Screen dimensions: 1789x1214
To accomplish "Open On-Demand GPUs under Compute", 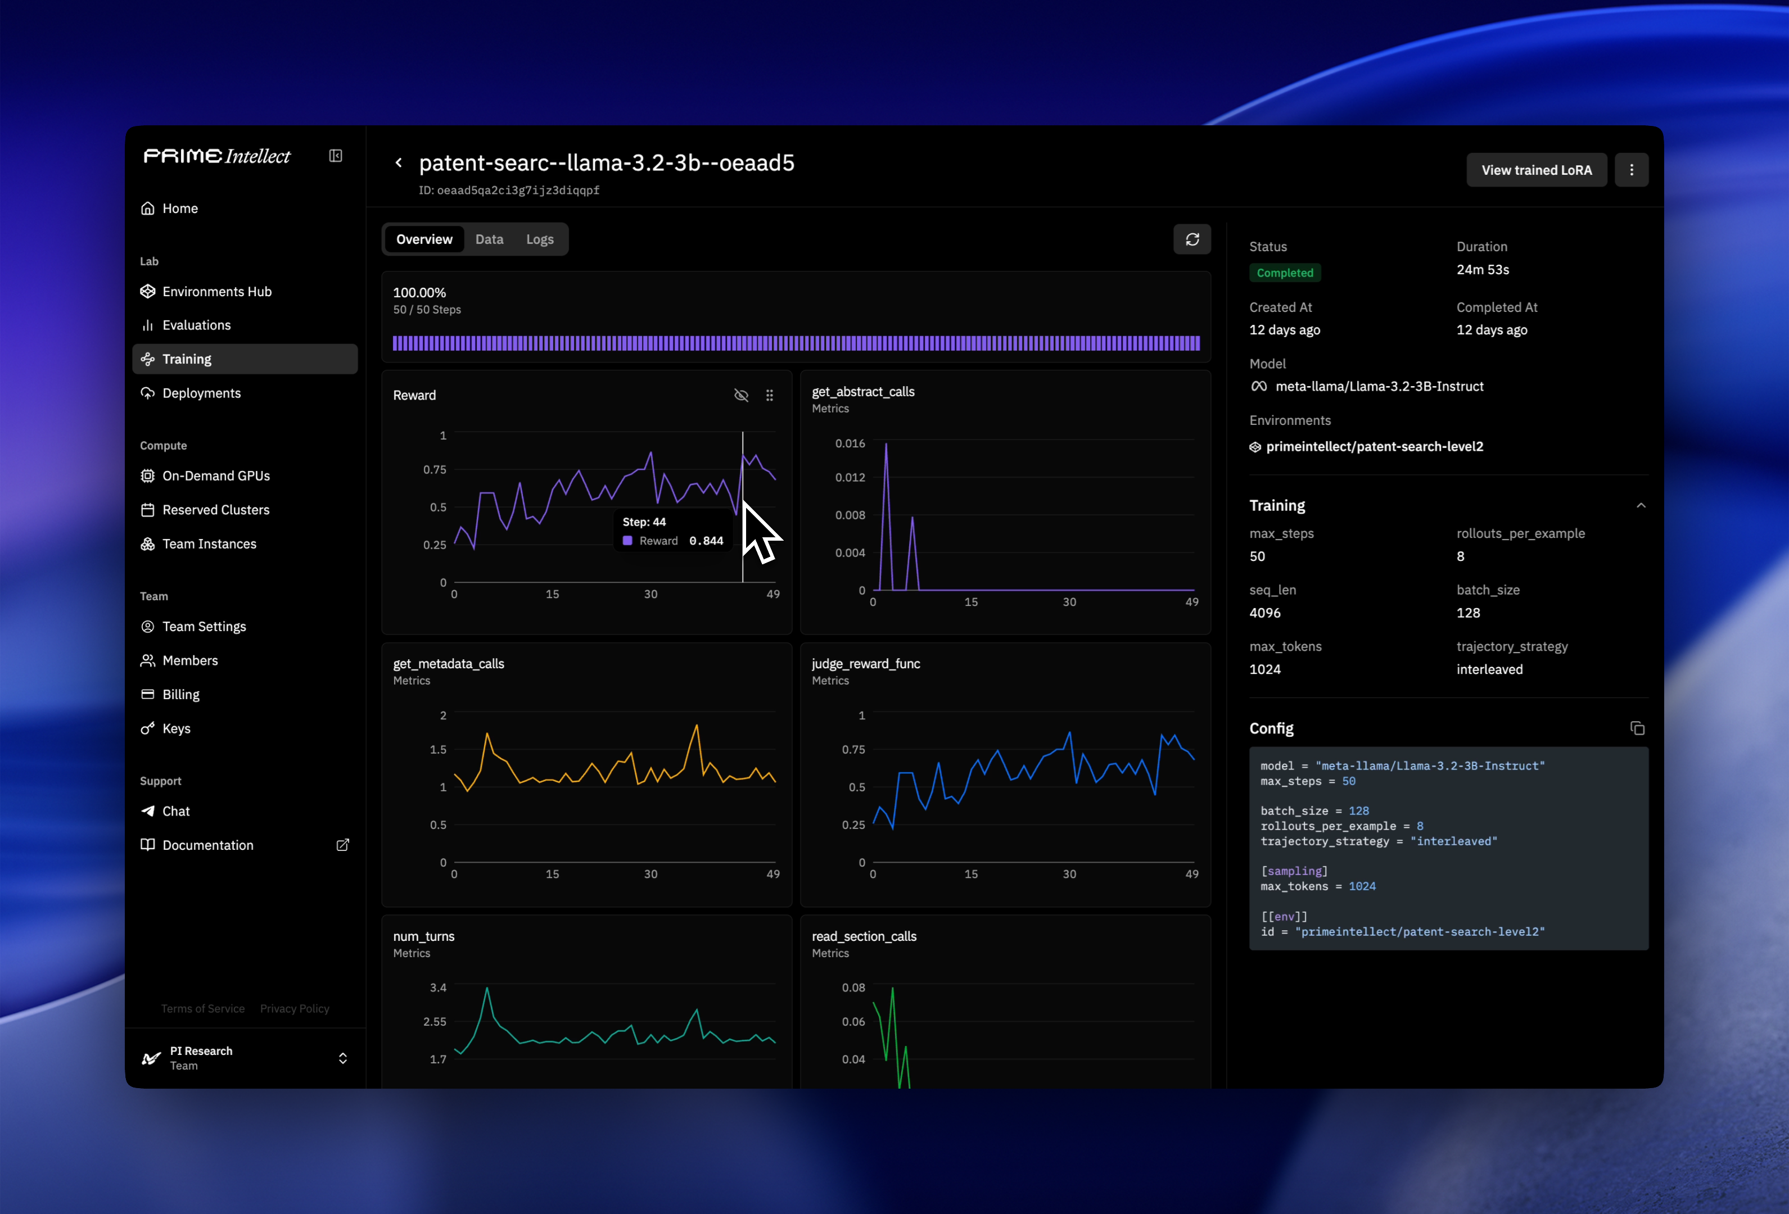I will [215, 475].
